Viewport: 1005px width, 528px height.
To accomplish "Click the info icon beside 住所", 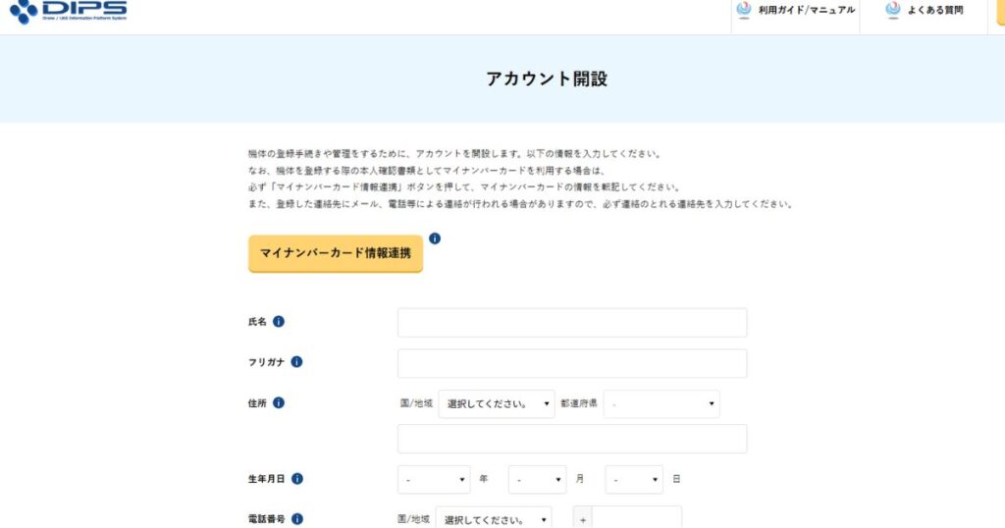I will 279,403.
